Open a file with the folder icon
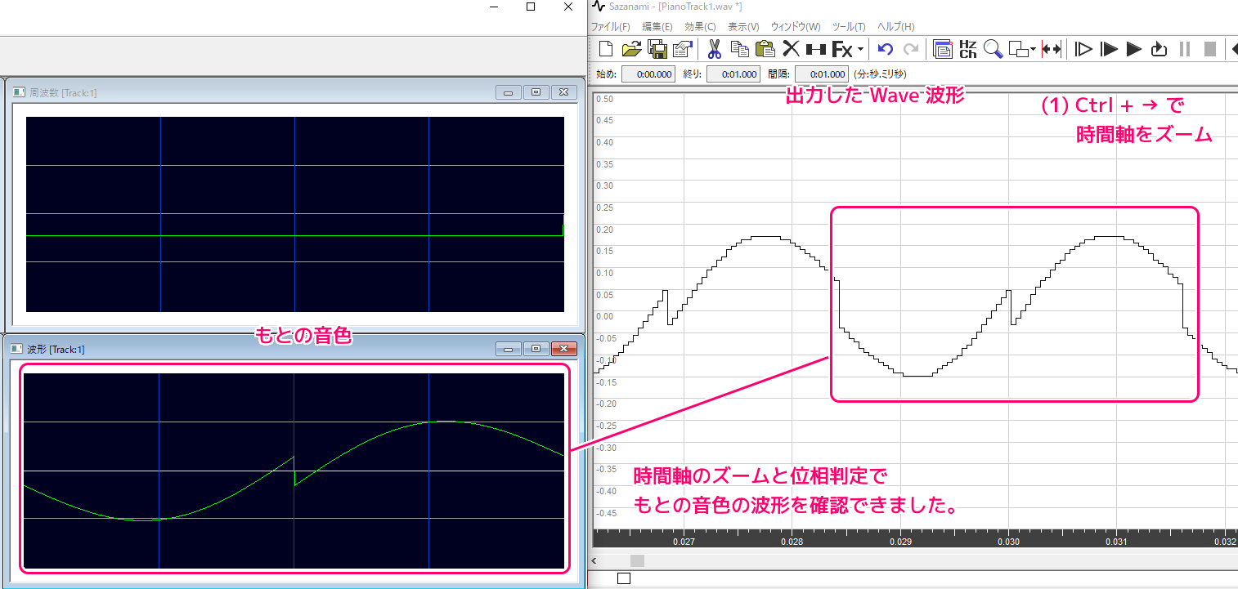 631,49
